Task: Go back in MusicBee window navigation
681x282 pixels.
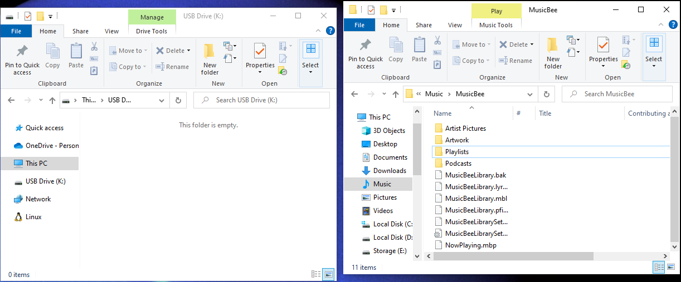Action: [x=354, y=94]
